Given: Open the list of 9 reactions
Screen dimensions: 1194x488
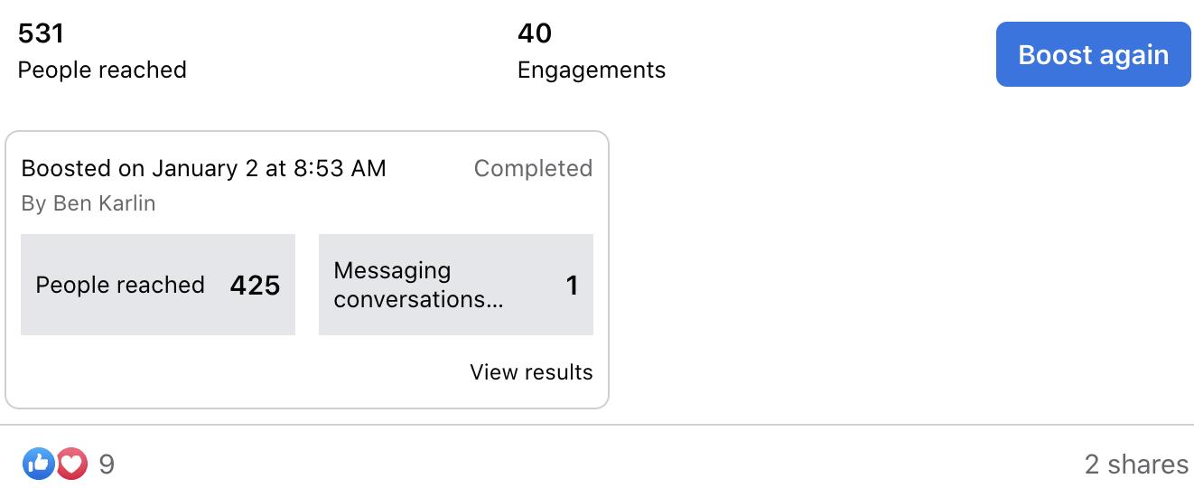Looking at the screenshot, I should [107, 465].
